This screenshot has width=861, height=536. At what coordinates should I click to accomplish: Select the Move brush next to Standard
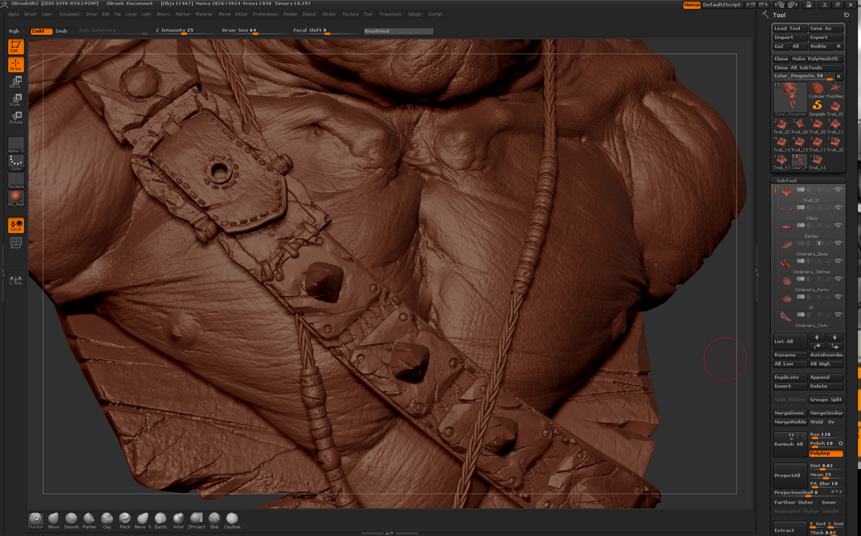click(53, 520)
